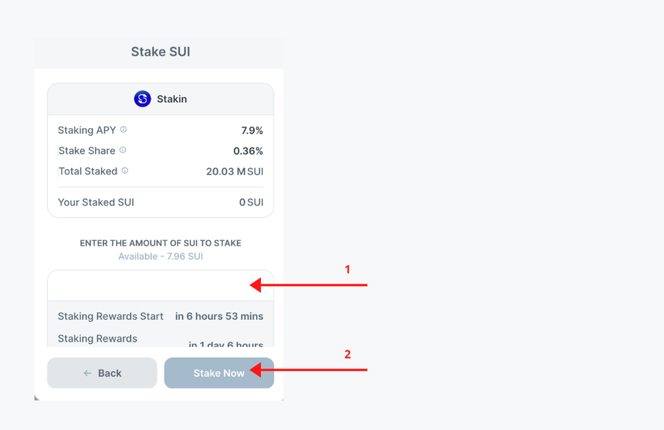Image resolution: width=664 pixels, height=430 pixels.
Task: Click the Staking Rewards row
Action: (159, 338)
